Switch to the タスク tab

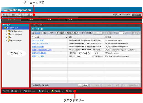(30, 19)
